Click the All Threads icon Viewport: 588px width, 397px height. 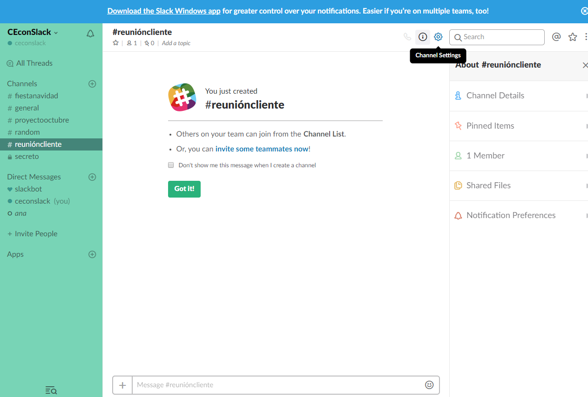[10, 63]
